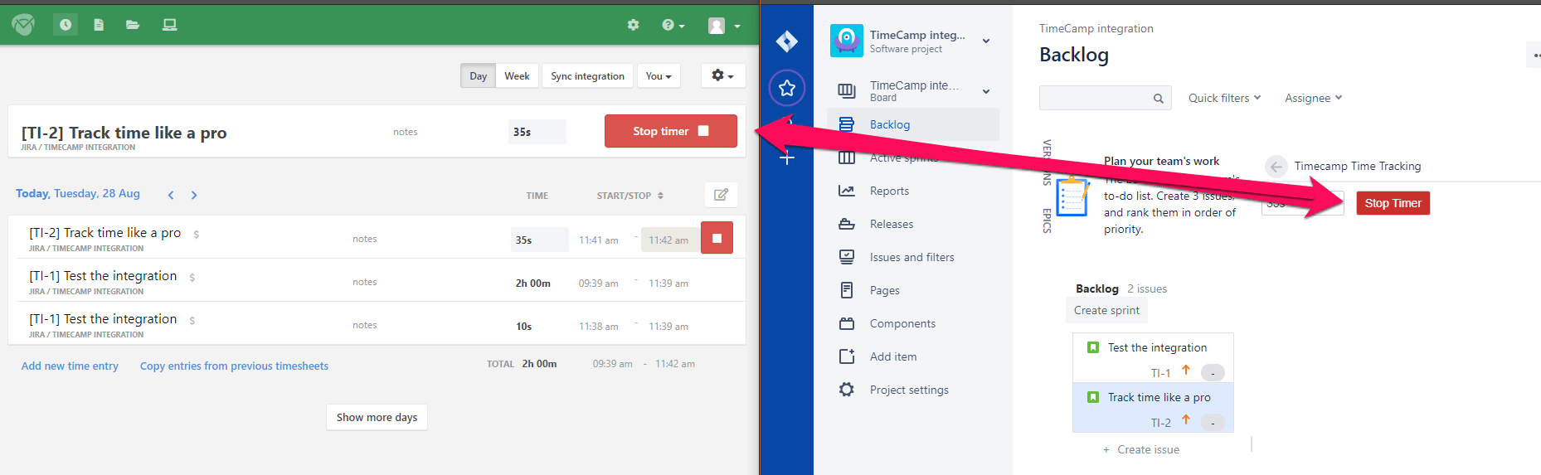
Task: Expand the TimeCamp inte... Board chevron
Action: pos(986,91)
